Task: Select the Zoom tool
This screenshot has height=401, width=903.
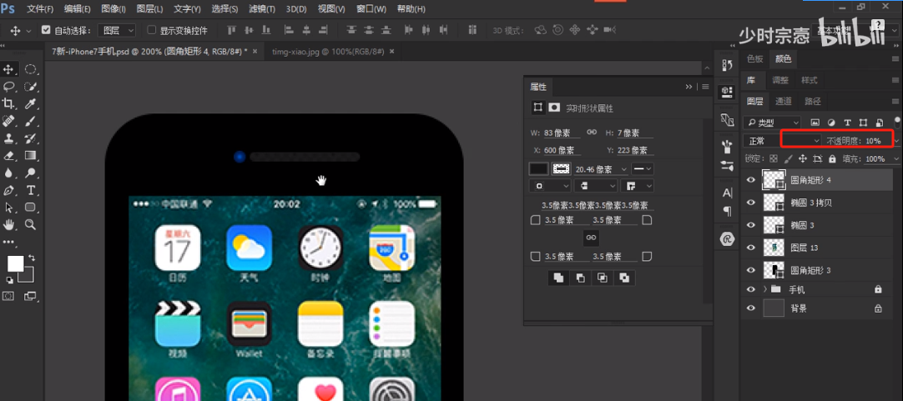Action: point(31,224)
